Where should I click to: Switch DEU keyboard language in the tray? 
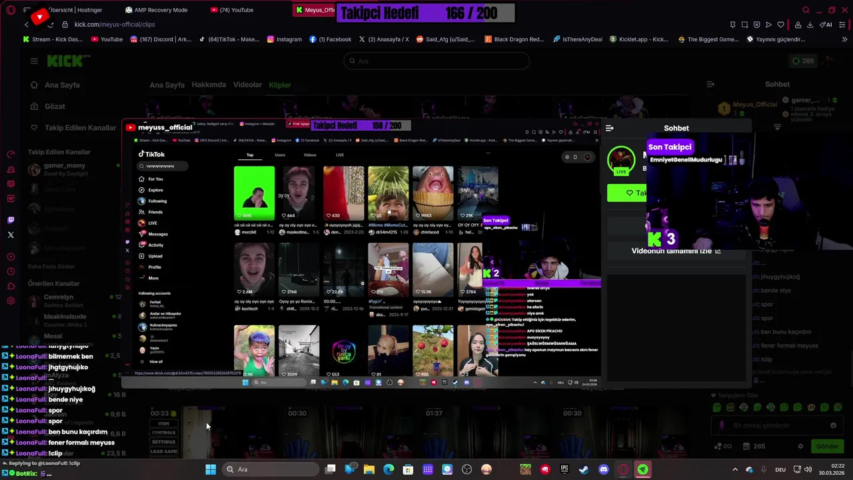click(x=780, y=469)
